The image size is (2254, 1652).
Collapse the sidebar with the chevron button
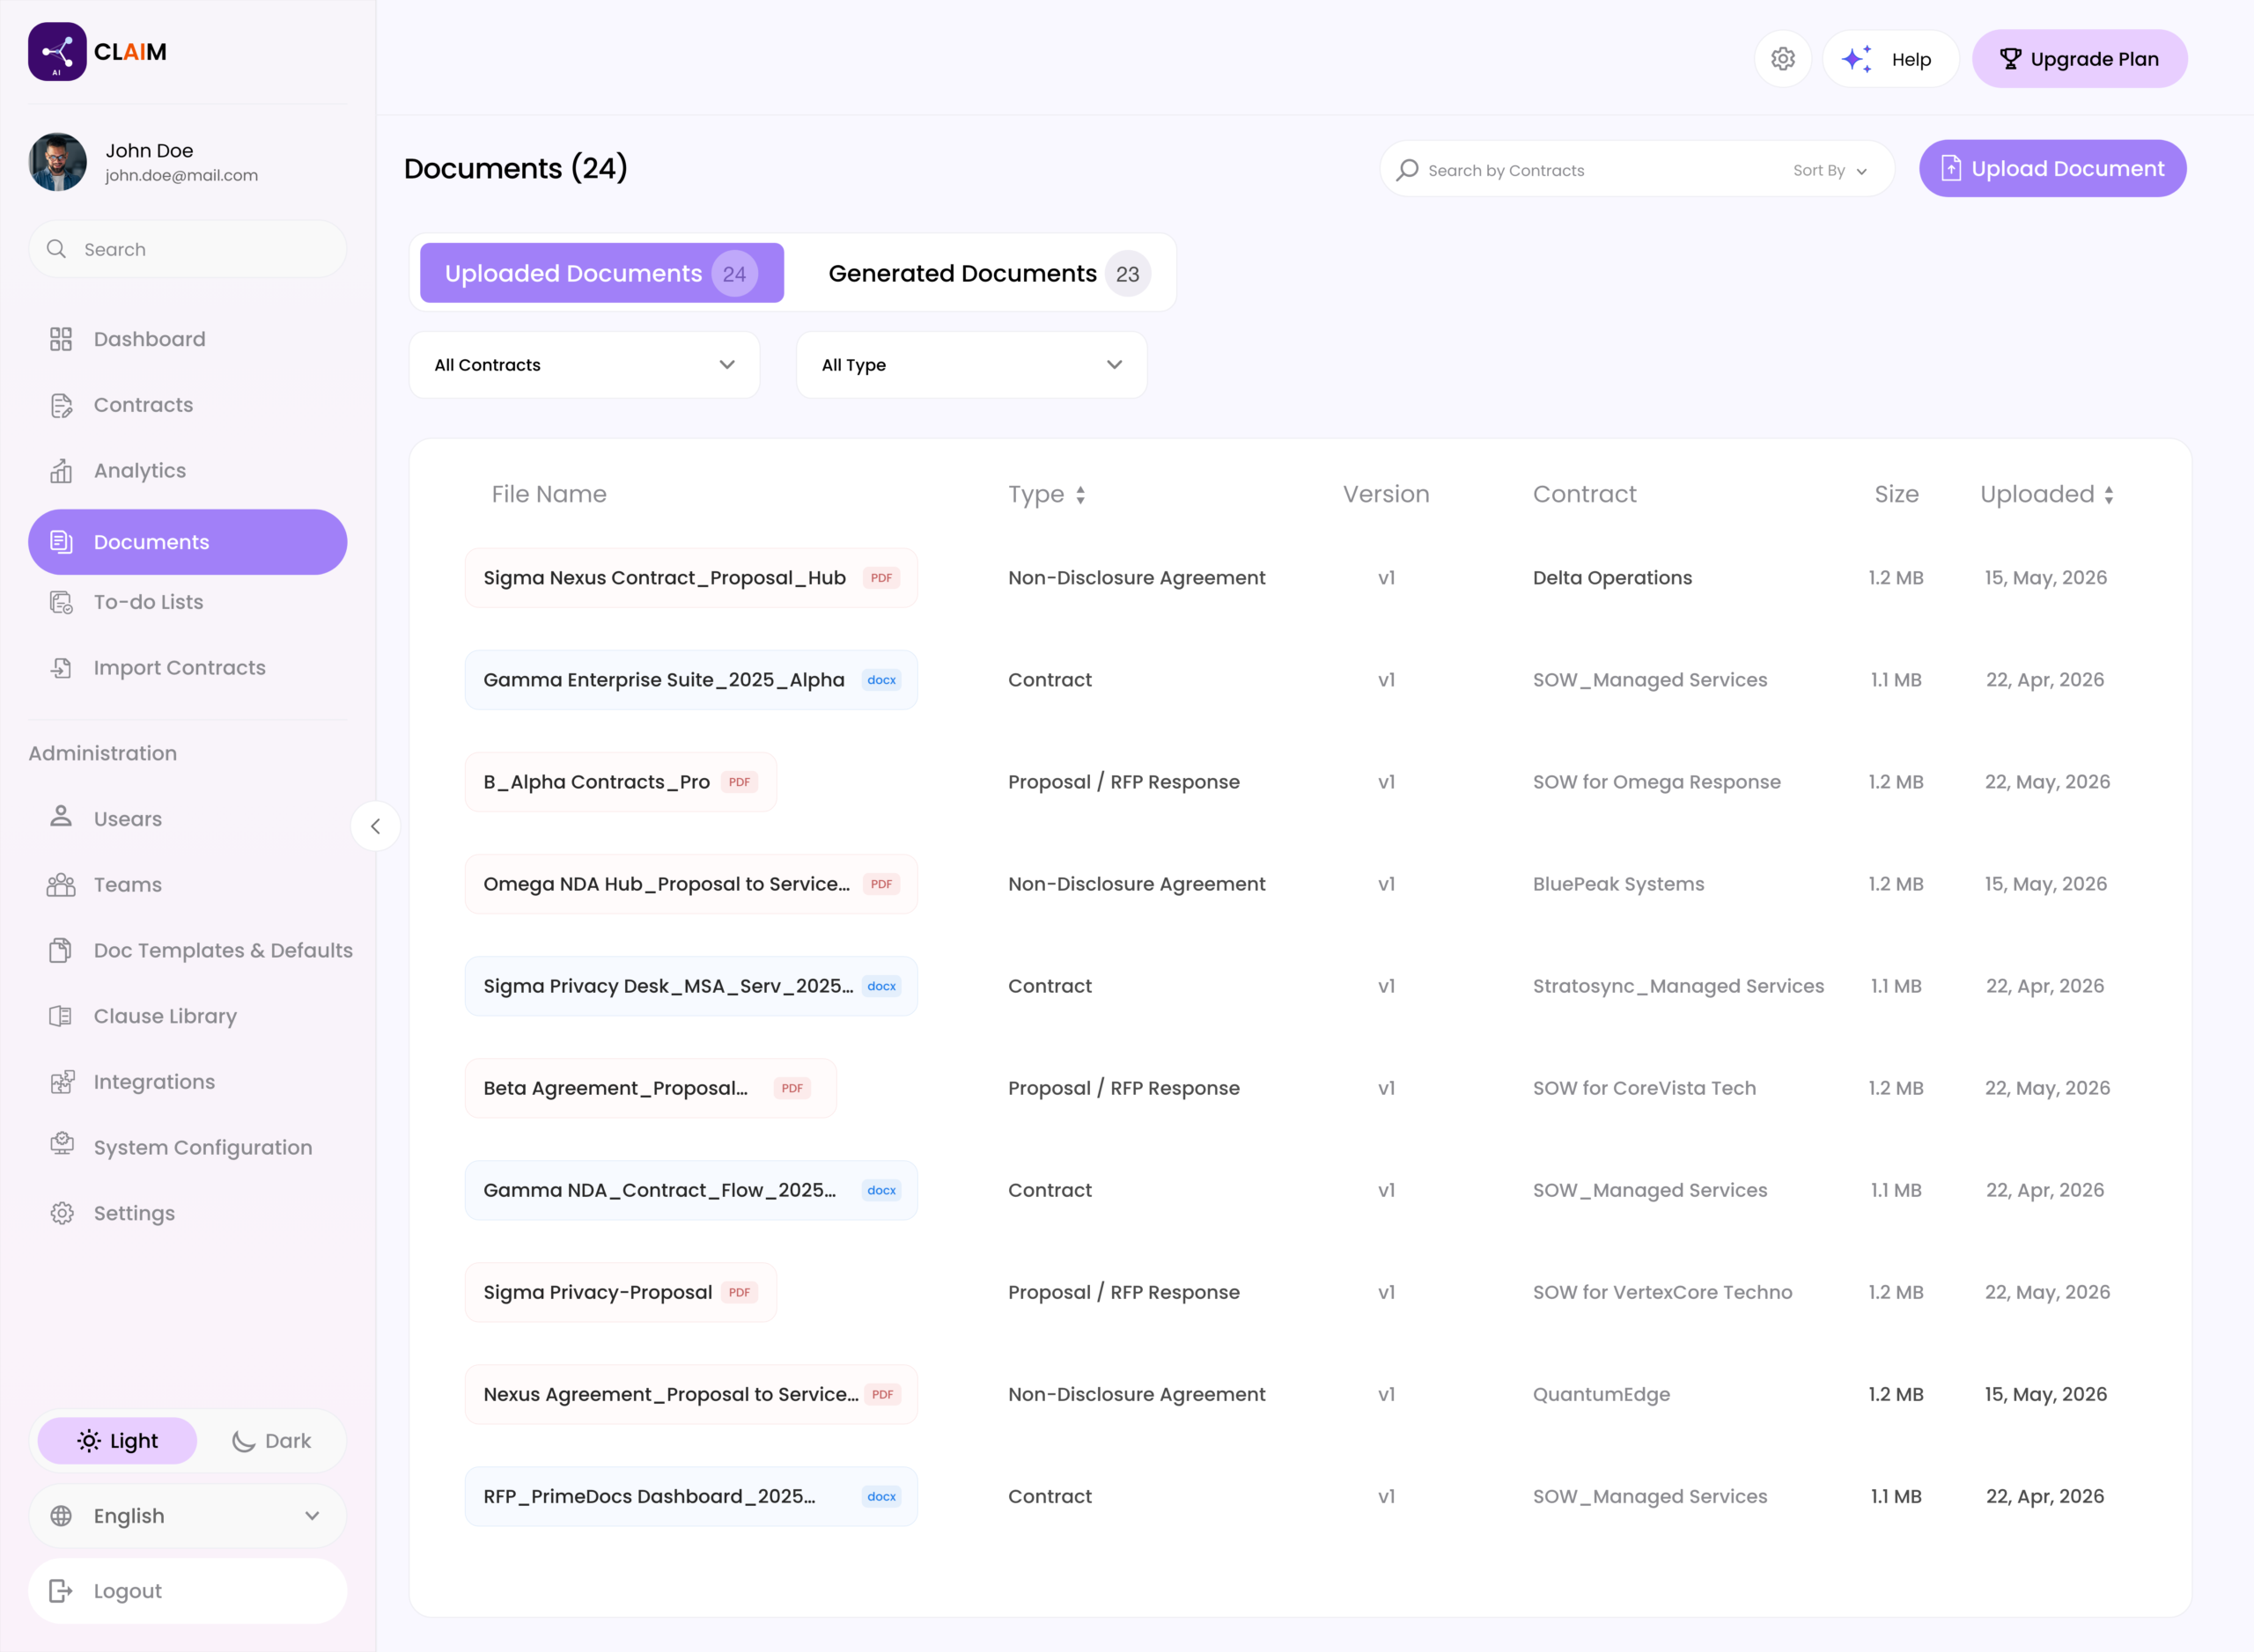[x=375, y=826]
